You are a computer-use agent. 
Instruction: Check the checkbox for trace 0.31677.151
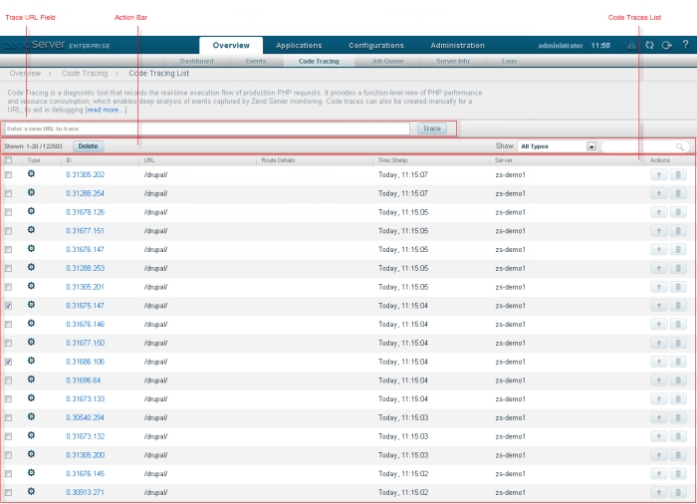(x=9, y=231)
